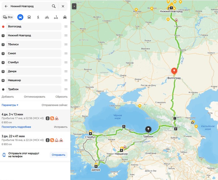Pick the scooter route mode
Screen dimensions: 218x180
coord(56,17)
